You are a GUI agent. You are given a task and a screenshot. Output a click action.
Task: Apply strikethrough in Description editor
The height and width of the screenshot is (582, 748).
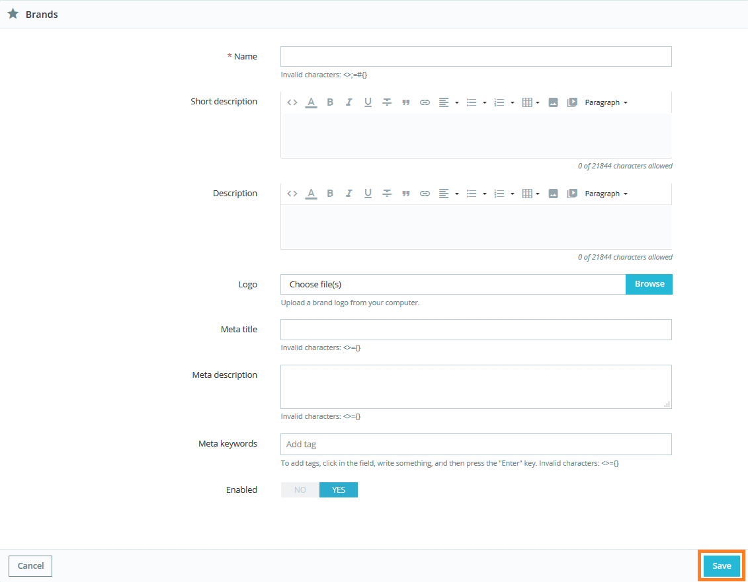387,194
